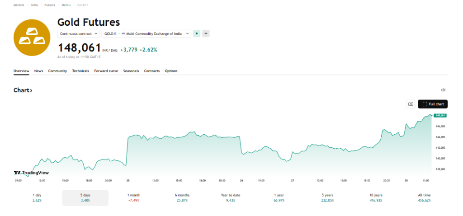This screenshot has width=463, height=216.
Task: Select the 10 years range
Action: coord(376,198)
